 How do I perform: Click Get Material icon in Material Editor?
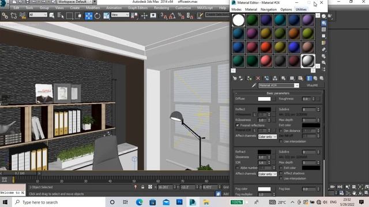point(235,78)
